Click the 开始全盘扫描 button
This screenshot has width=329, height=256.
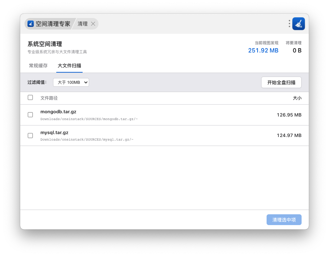[x=281, y=82]
